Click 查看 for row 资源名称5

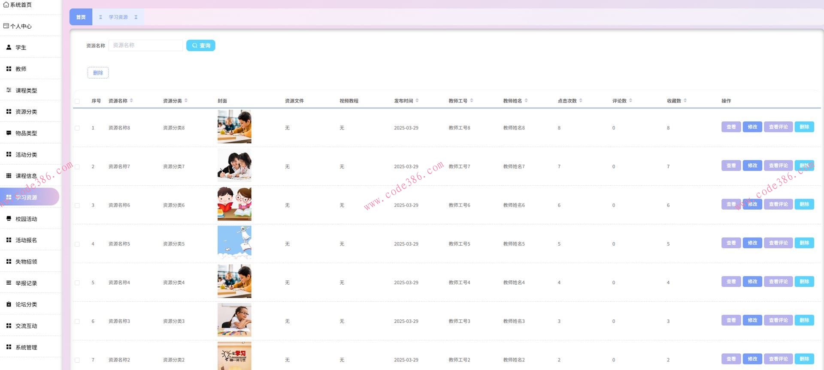point(731,243)
